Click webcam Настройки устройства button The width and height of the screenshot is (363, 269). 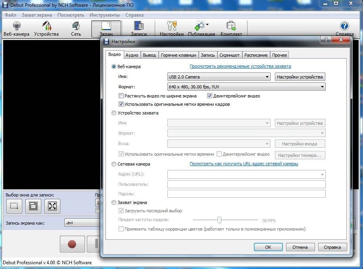click(300, 77)
